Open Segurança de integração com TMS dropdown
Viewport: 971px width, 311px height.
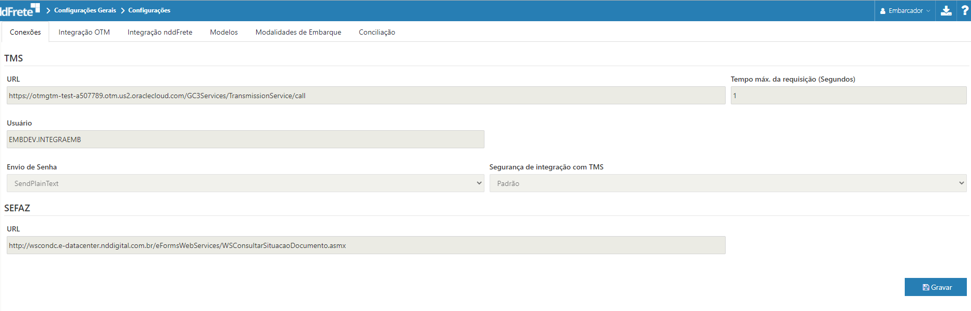[727, 183]
